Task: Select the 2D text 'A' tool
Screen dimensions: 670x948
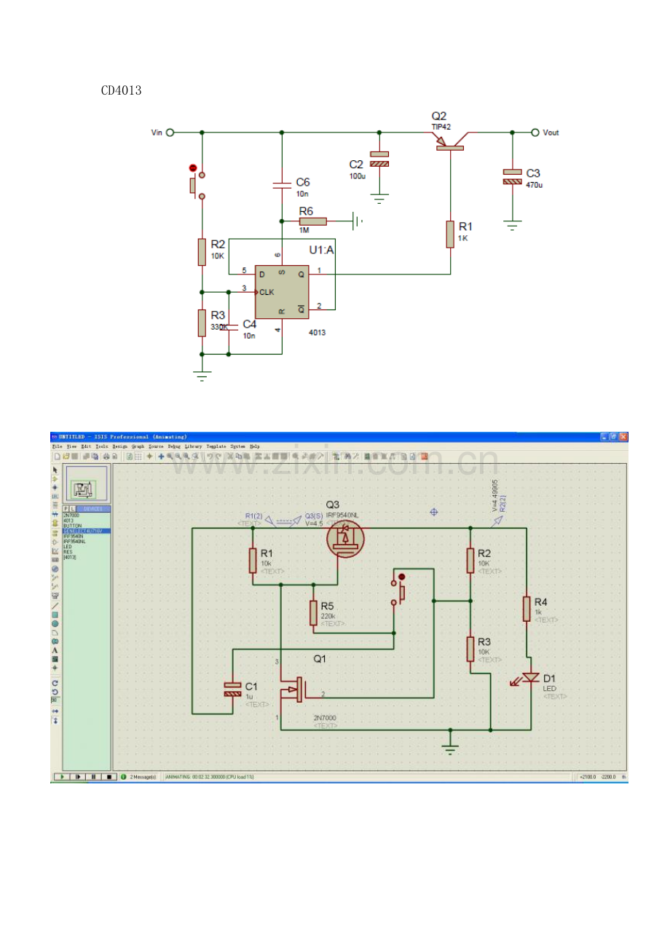Action: (55, 650)
